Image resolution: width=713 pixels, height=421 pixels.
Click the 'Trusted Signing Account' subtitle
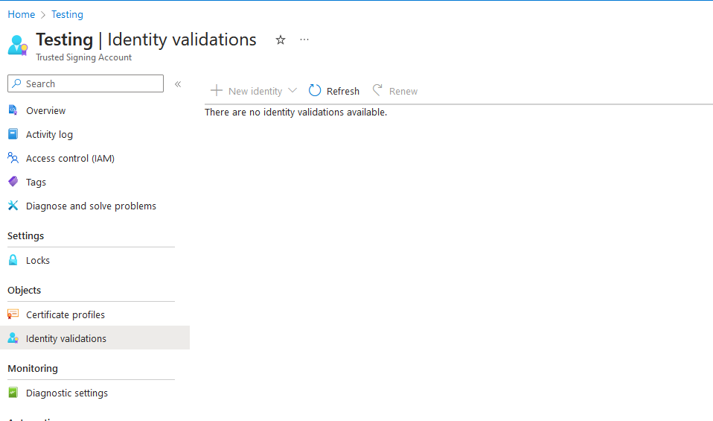pyautogui.click(x=83, y=57)
